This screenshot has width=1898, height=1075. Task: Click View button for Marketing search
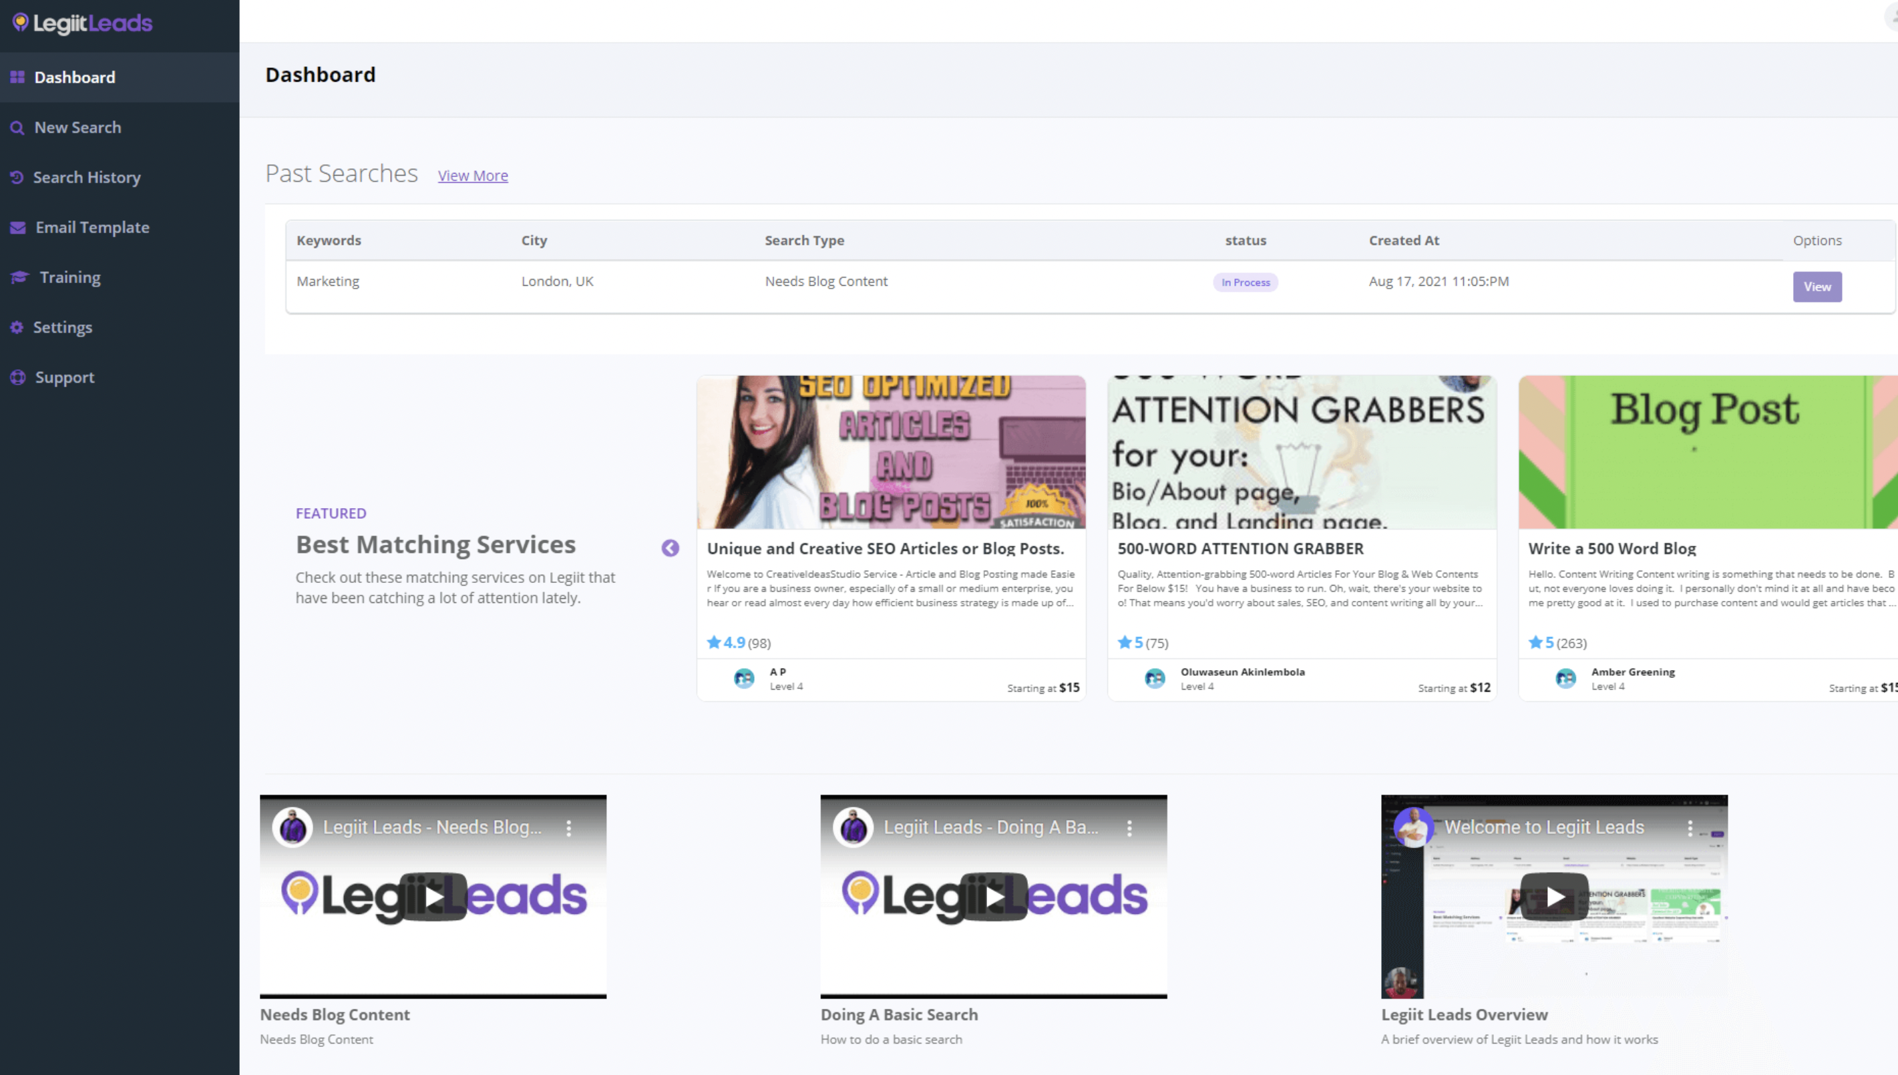(1817, 286)
